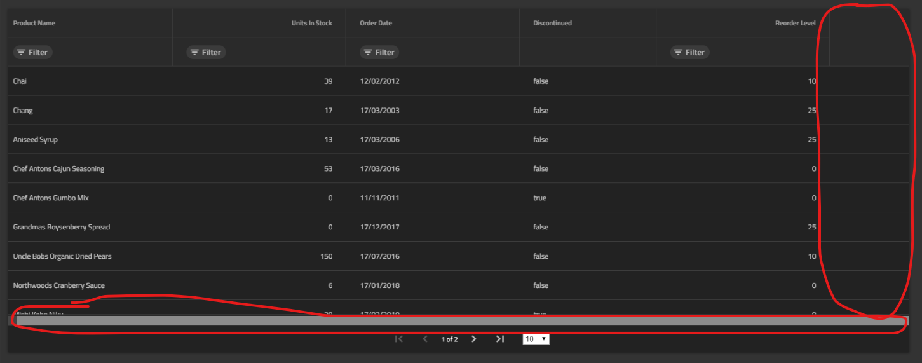Jump to last page in paginator

500,339
